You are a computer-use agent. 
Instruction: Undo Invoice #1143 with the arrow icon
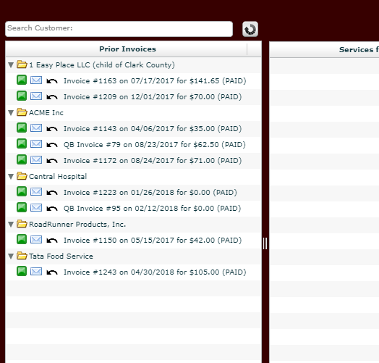pyautogui.click(x=52, y=129)
